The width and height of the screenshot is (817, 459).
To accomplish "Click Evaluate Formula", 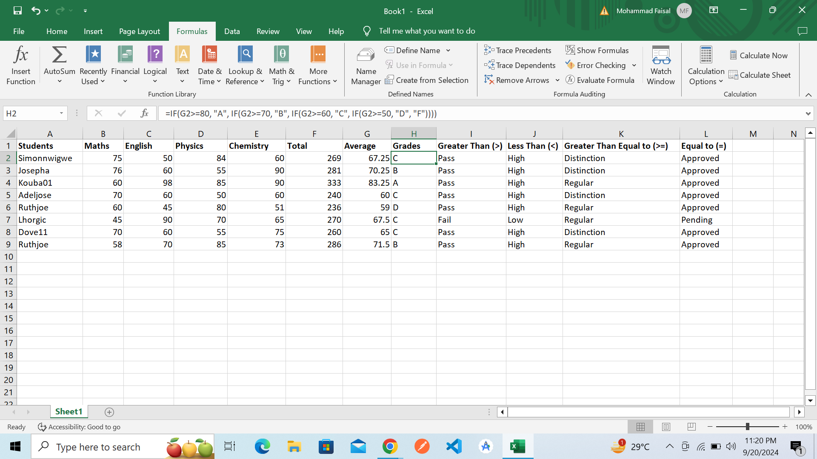I will (600, 80).
